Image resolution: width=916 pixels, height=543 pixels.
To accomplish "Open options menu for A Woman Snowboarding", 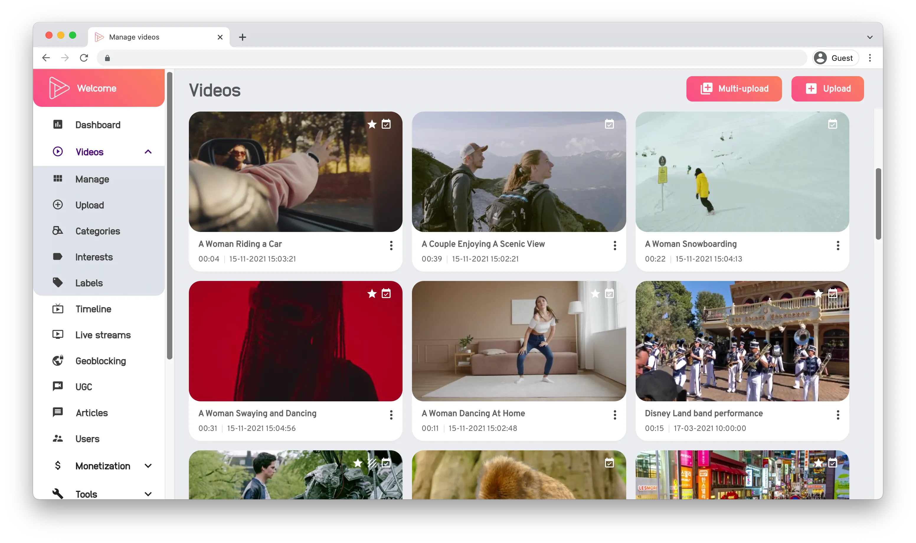I will [838, 246].
